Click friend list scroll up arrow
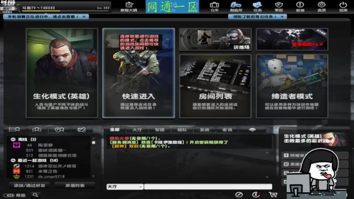Viewport: 354px width, 199px height. [x=93, y=138]
